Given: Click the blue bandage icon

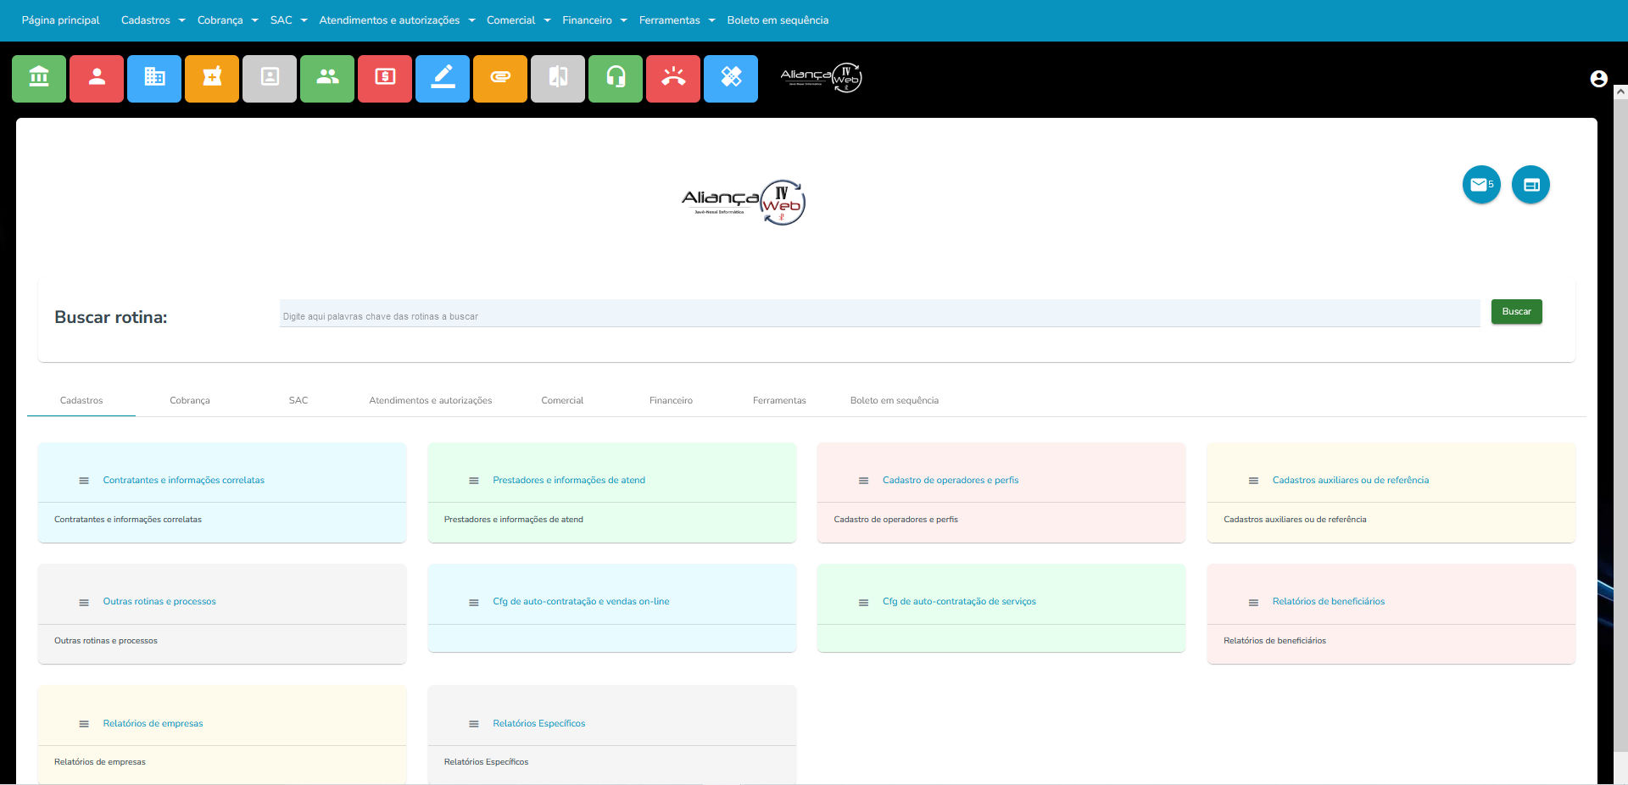Looking at the screenshot, I should point(731,78).
